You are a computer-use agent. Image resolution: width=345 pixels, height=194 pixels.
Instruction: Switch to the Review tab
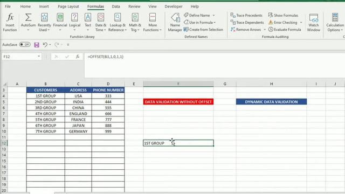134,6
